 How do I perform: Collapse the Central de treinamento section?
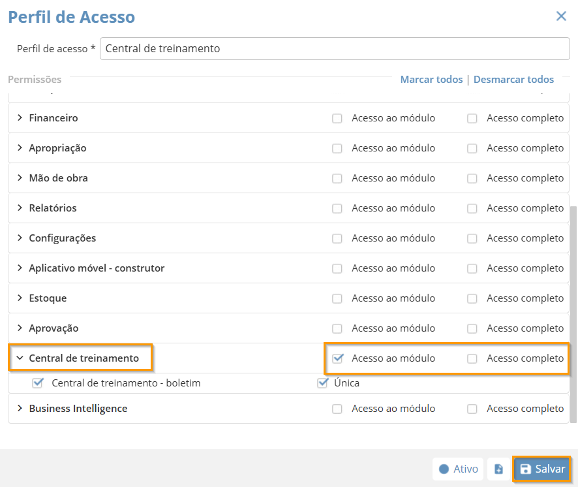point(20,358)
